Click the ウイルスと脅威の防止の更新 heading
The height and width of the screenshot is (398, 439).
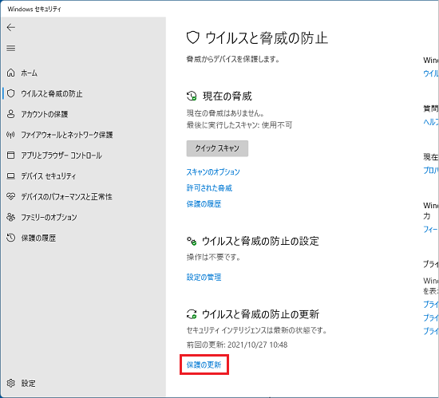[x=260, y=314]
